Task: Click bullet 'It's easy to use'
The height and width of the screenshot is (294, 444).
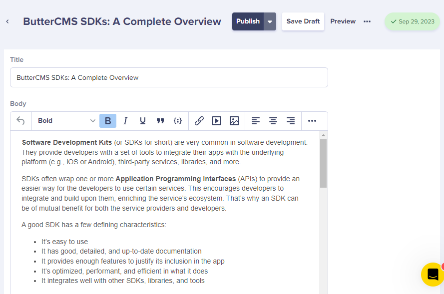Action: [x=64, y=242]
